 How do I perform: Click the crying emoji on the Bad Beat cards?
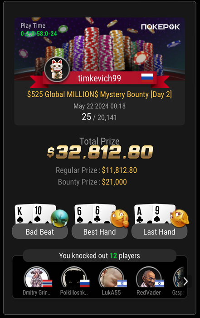(x=59, y=218)
